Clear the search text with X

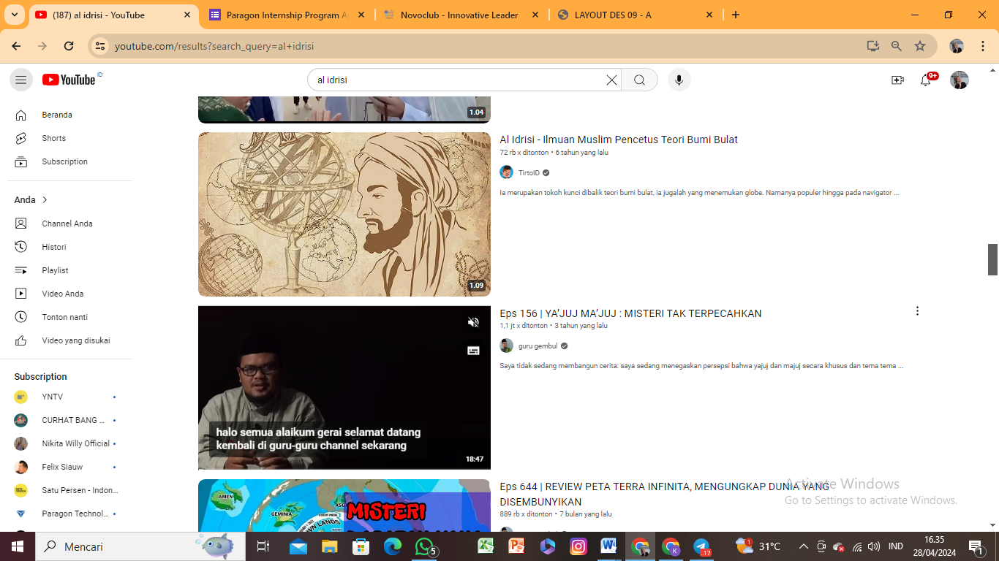(x=611, y=80)
